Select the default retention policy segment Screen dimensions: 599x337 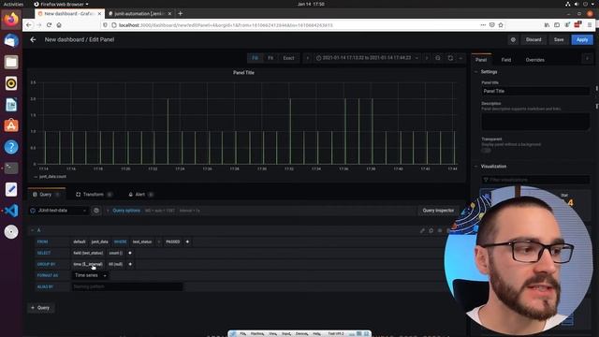coord(80,242)
